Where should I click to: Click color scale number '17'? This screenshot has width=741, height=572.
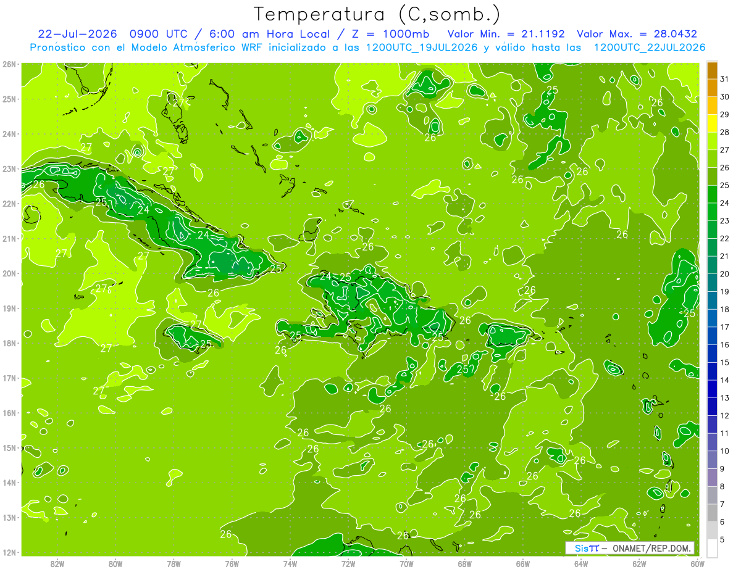point(725,327)
